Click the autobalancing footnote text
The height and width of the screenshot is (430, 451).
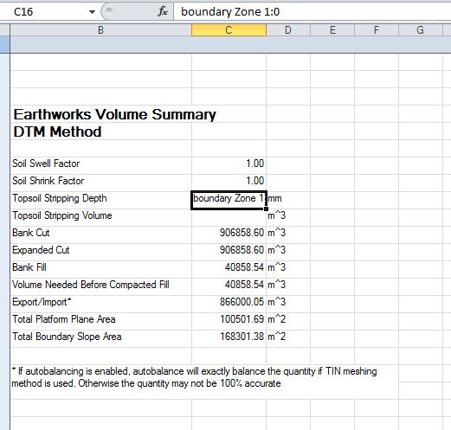194,377
